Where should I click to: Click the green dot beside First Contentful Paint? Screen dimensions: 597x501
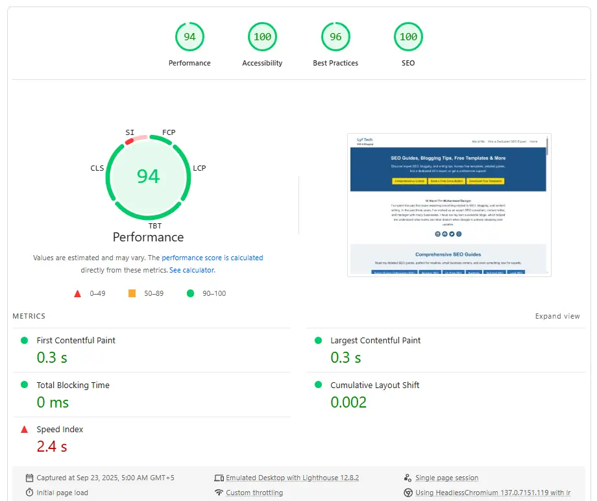pos(25,341)
